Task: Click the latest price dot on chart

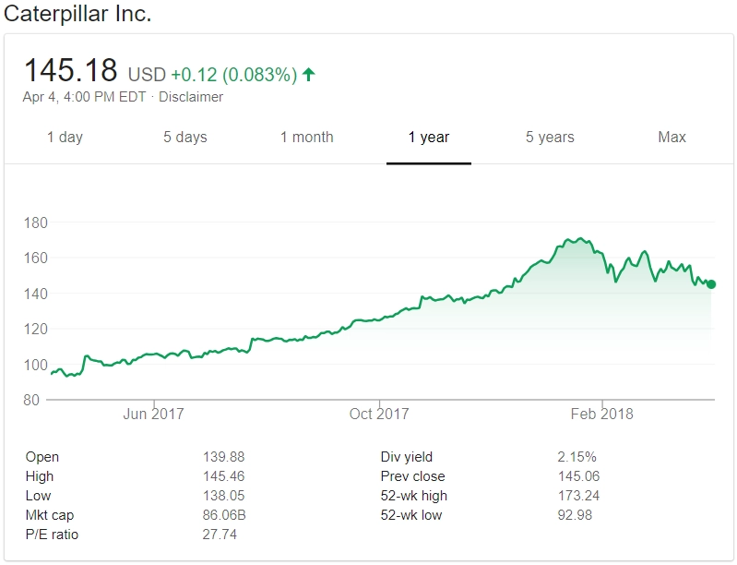Action: pyautogui.click(x=711, y=284)
